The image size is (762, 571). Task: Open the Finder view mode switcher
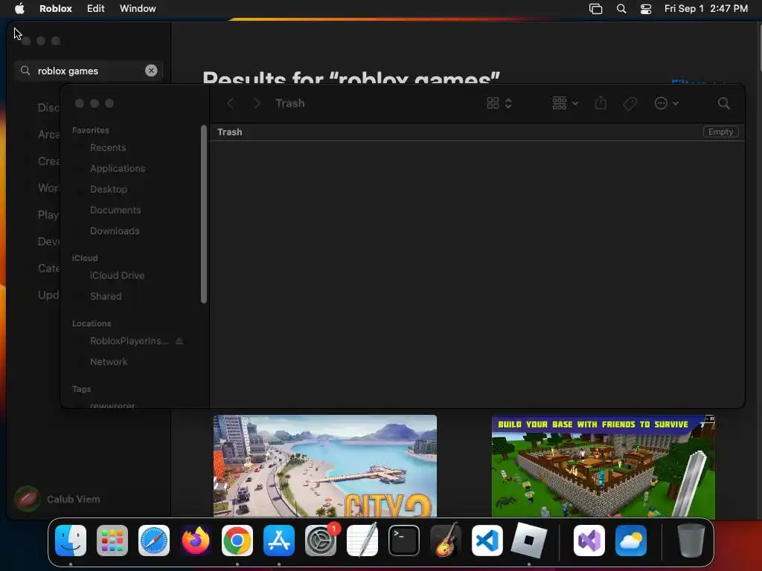(x=499, y=103)
